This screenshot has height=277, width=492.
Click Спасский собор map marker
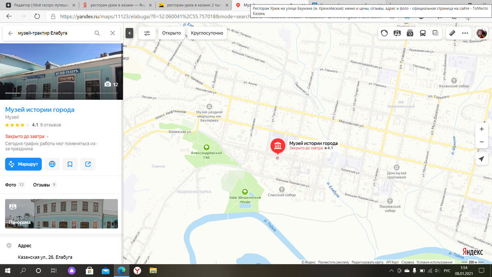[x=282, y=189]
